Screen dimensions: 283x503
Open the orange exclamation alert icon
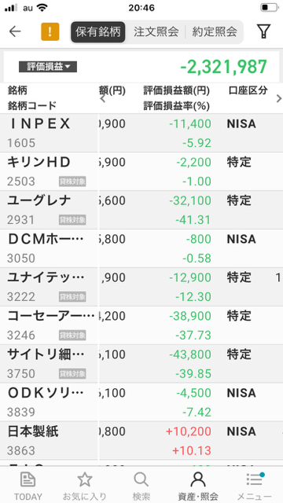tap(50, 31)
